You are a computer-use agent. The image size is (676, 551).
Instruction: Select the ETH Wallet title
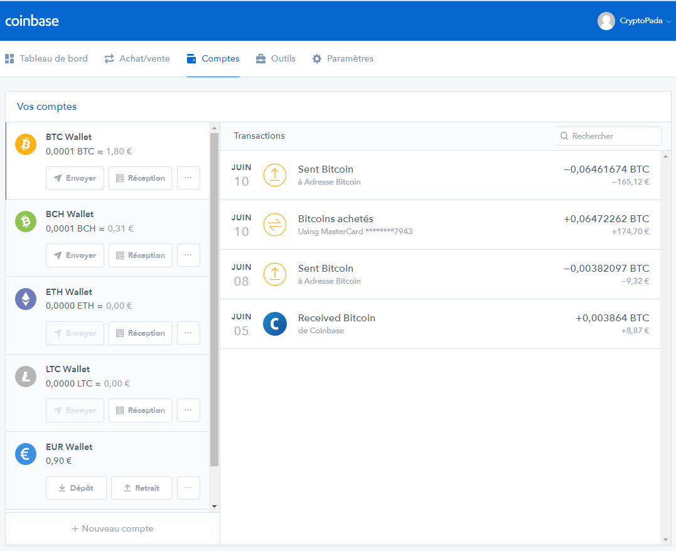[69, 292]
